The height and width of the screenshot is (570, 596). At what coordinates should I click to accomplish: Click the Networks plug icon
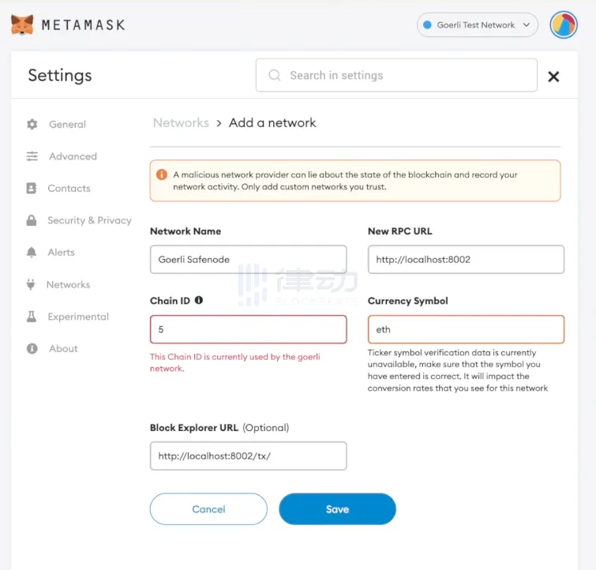coord(32,284)
